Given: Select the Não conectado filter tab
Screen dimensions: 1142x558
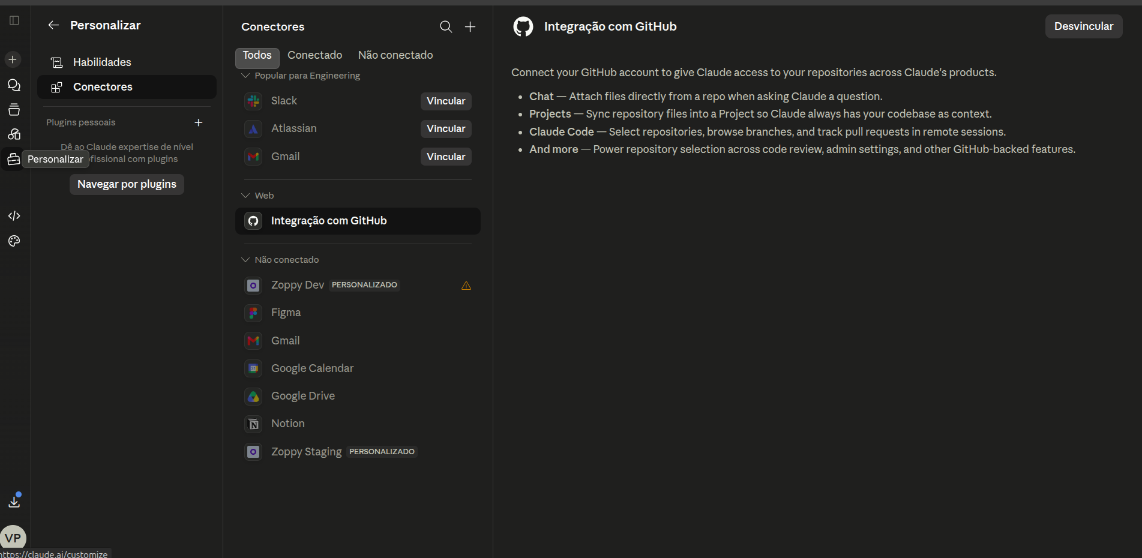Looking at the screenshot, I should (395, 55).
